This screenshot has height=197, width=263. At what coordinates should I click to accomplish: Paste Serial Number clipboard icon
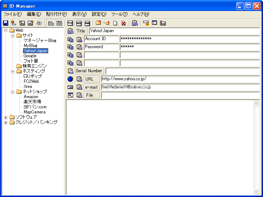pyautogui.click(x=70, y=71)
